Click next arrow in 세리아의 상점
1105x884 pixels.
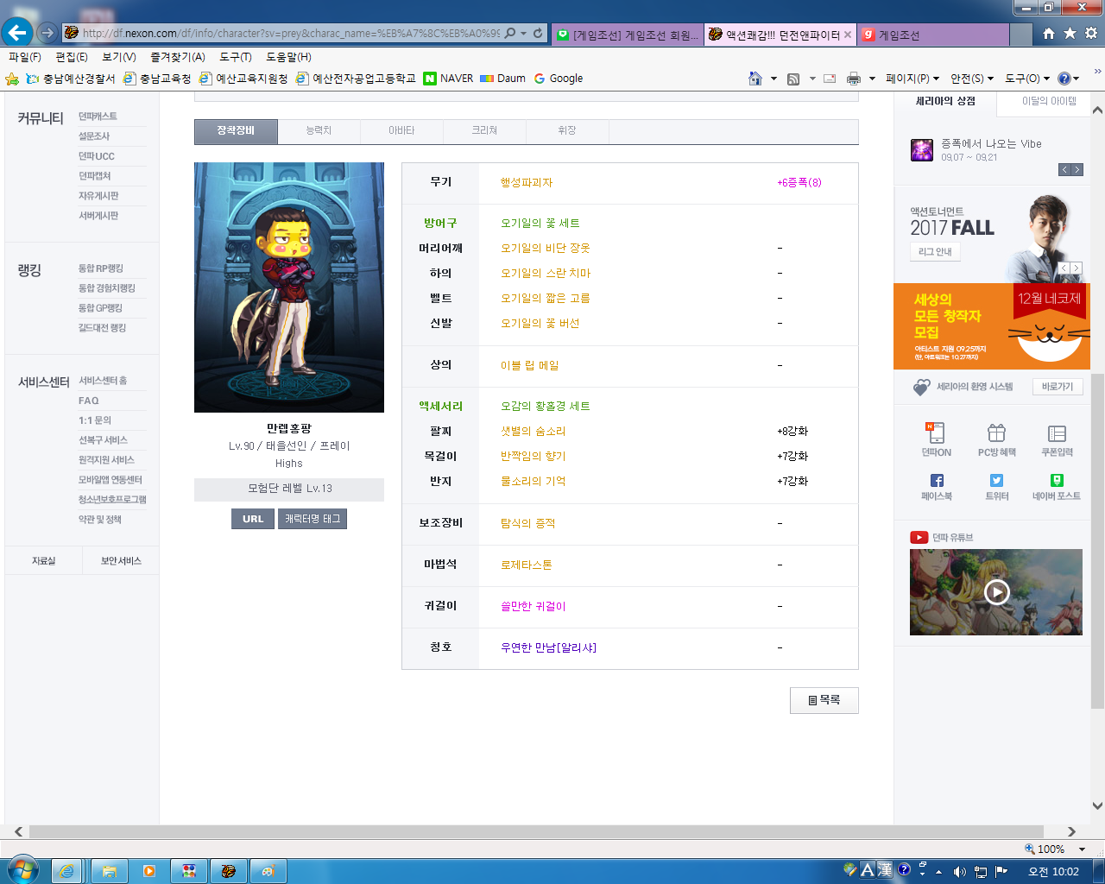pyautogui.click(x=1077, y=170)
